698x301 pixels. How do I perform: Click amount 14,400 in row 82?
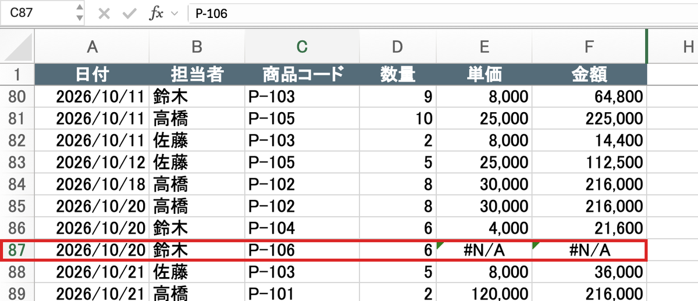589,140
